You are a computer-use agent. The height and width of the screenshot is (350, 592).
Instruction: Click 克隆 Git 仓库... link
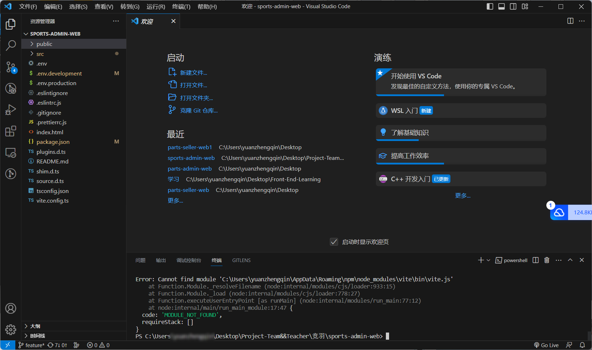point(199,111)
